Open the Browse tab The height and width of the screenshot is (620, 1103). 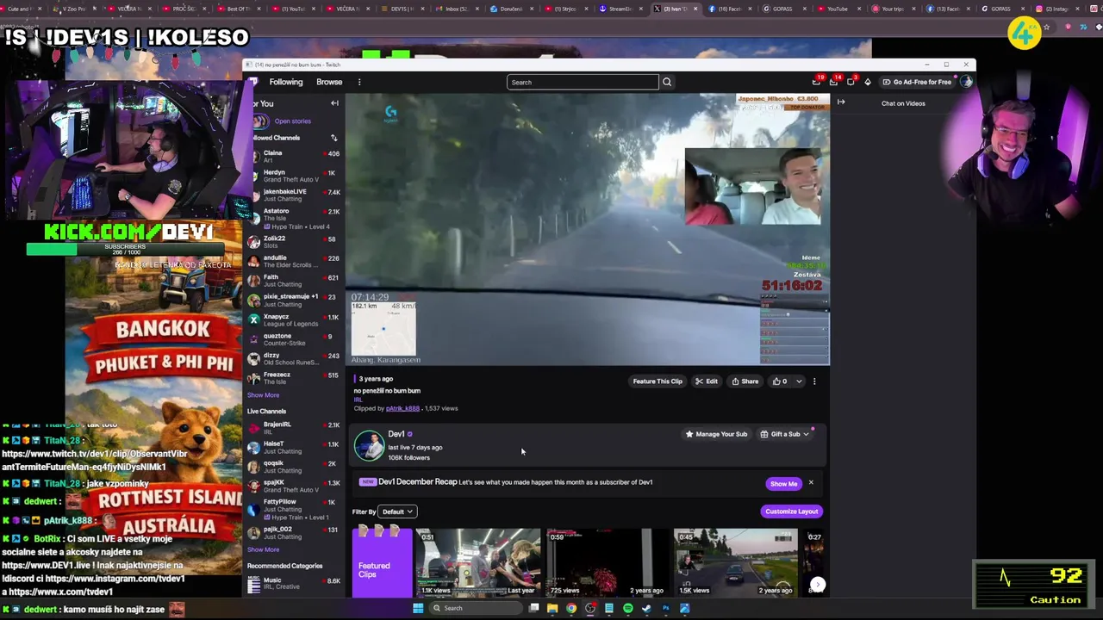pos(329,82)
